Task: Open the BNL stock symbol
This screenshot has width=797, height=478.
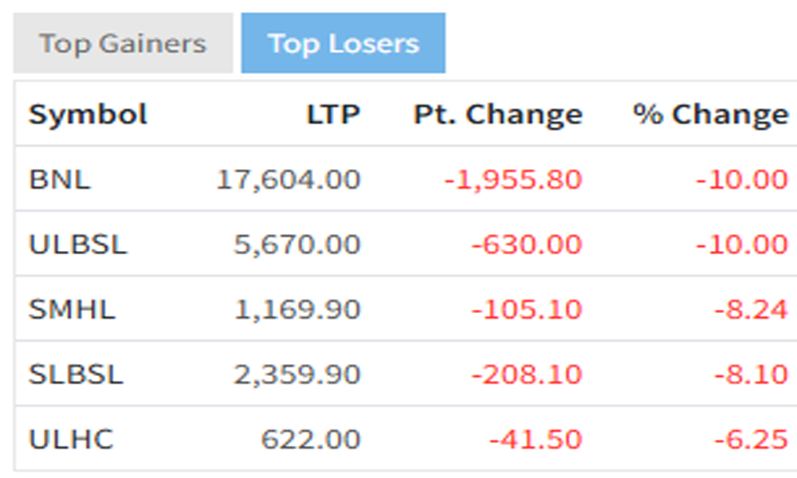Action: point(60,179)
